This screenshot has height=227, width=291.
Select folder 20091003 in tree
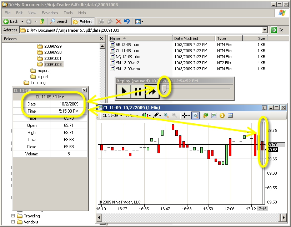(53, 65)
